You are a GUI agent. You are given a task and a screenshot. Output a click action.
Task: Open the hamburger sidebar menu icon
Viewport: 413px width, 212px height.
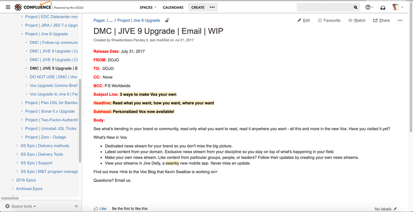[x=8, y=7]
